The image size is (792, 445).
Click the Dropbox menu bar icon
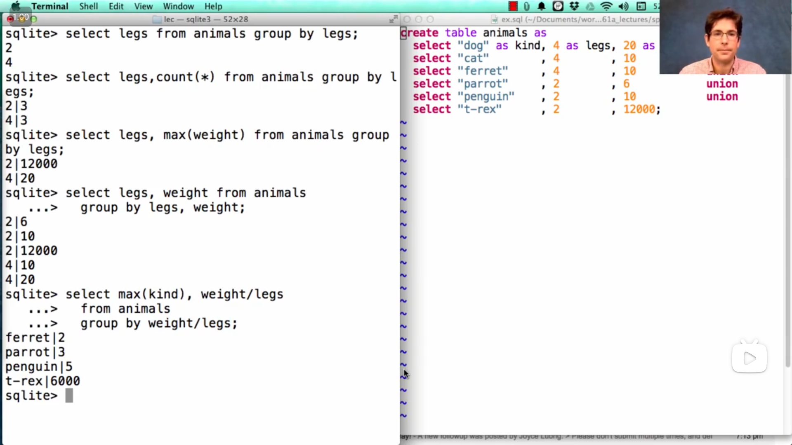coord(574,6)
